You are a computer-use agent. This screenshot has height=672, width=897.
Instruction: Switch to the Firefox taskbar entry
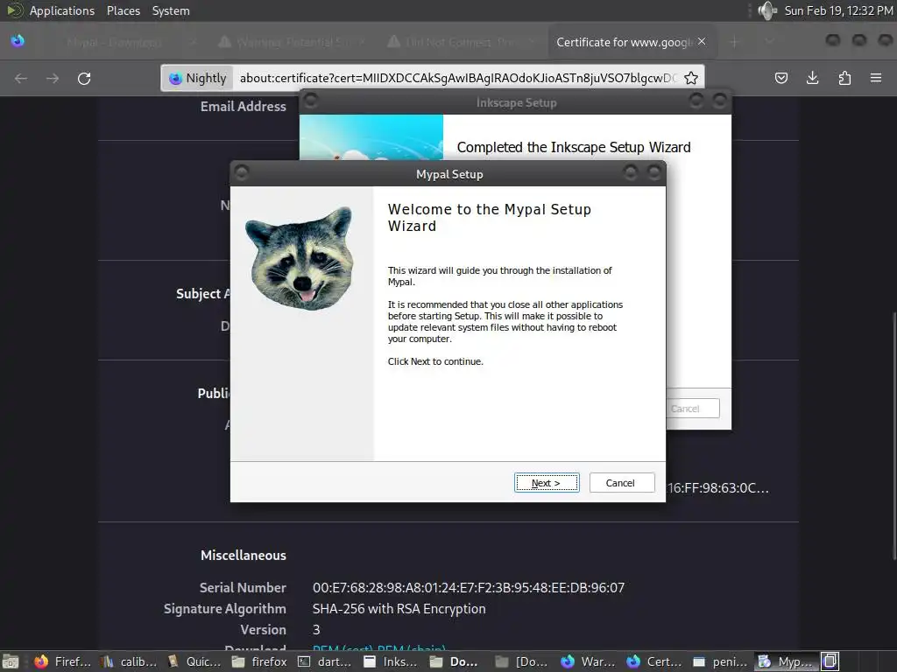[x=62, y=661]
